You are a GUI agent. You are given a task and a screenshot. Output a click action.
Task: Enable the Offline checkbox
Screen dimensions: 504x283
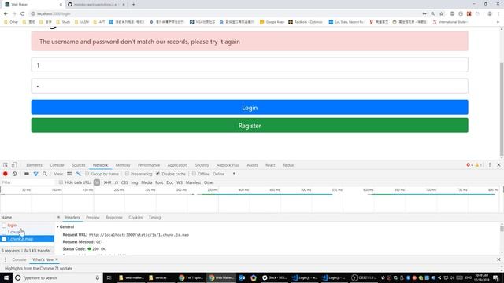coord(194,174)
